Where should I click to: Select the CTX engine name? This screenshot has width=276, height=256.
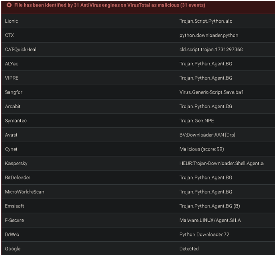pyautogui.click(x=9, y=35)
